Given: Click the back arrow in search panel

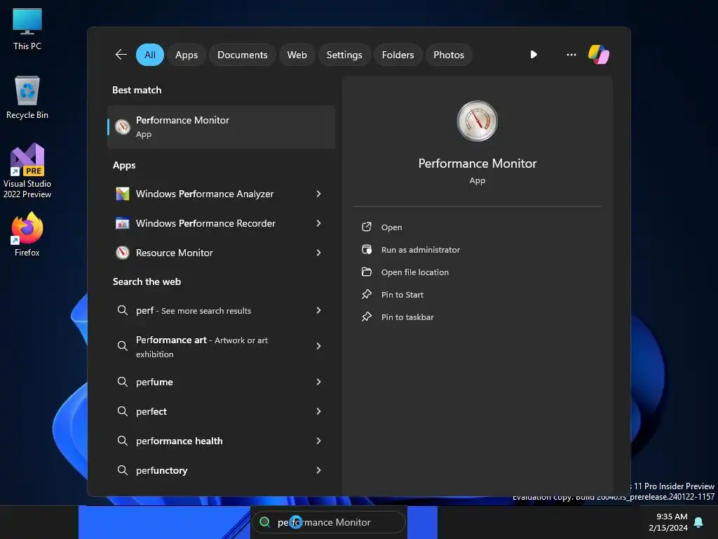Looking at the screenshot, I should click(x=121, y=55).
